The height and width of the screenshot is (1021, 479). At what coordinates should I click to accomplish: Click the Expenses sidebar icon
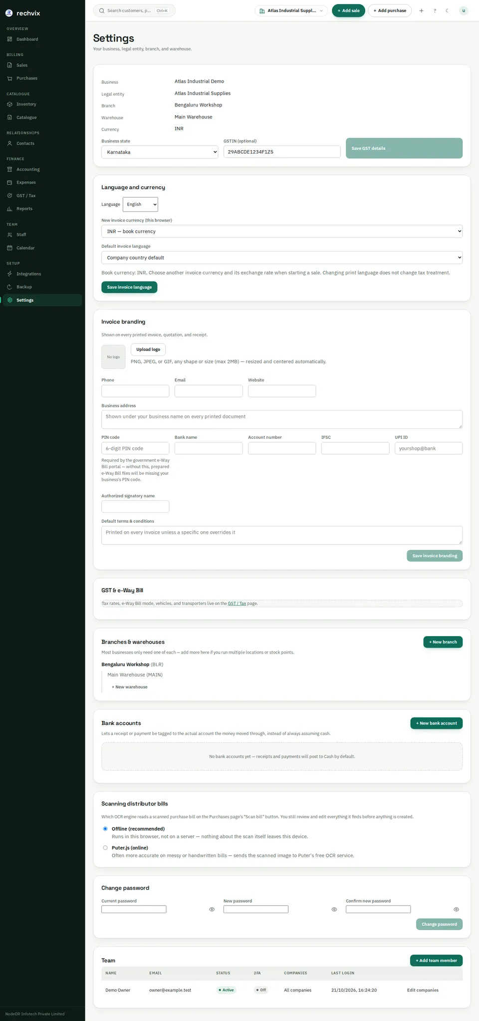(9, 182)
